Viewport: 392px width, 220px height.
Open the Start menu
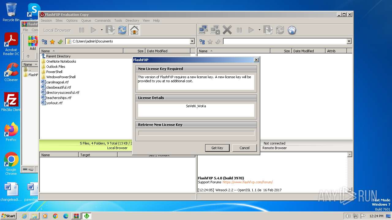click(x=8, y=216)
